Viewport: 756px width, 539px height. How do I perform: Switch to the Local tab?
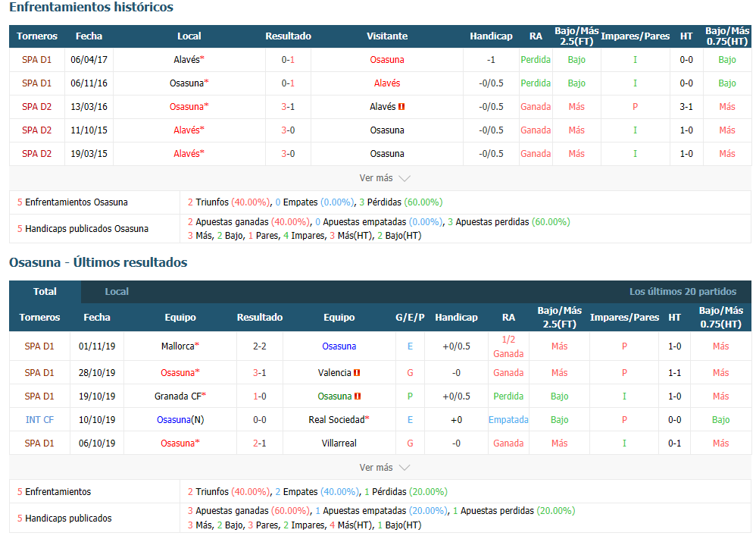[117, 291]
